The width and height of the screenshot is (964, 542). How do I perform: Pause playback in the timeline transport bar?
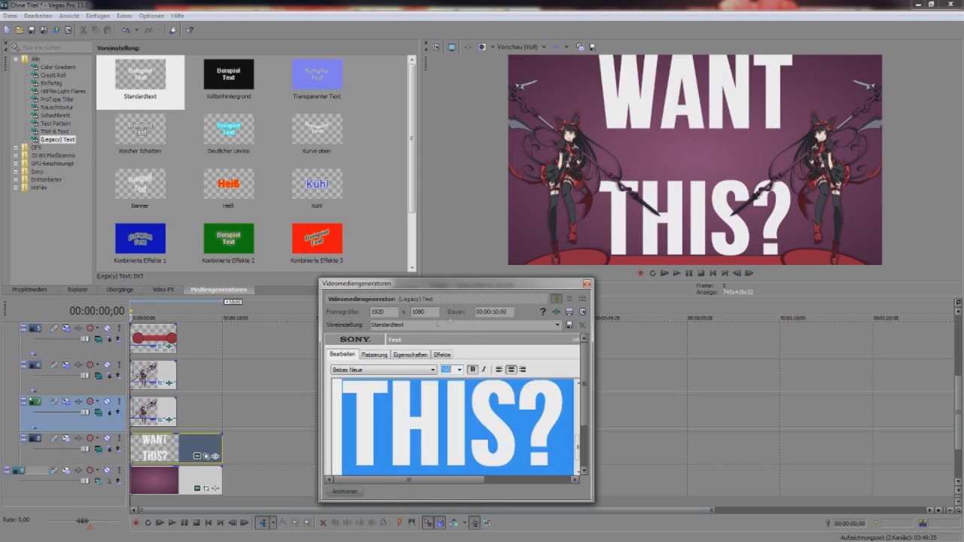click(185, 522)
